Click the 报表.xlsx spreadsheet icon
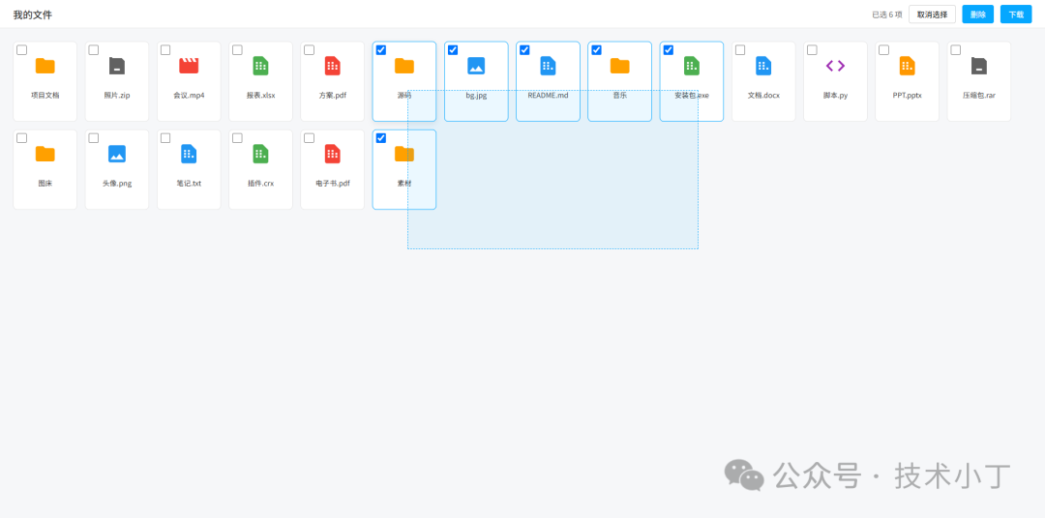Image resolution: width=1045 pixels, height=518 pixels. pos(260,66)
